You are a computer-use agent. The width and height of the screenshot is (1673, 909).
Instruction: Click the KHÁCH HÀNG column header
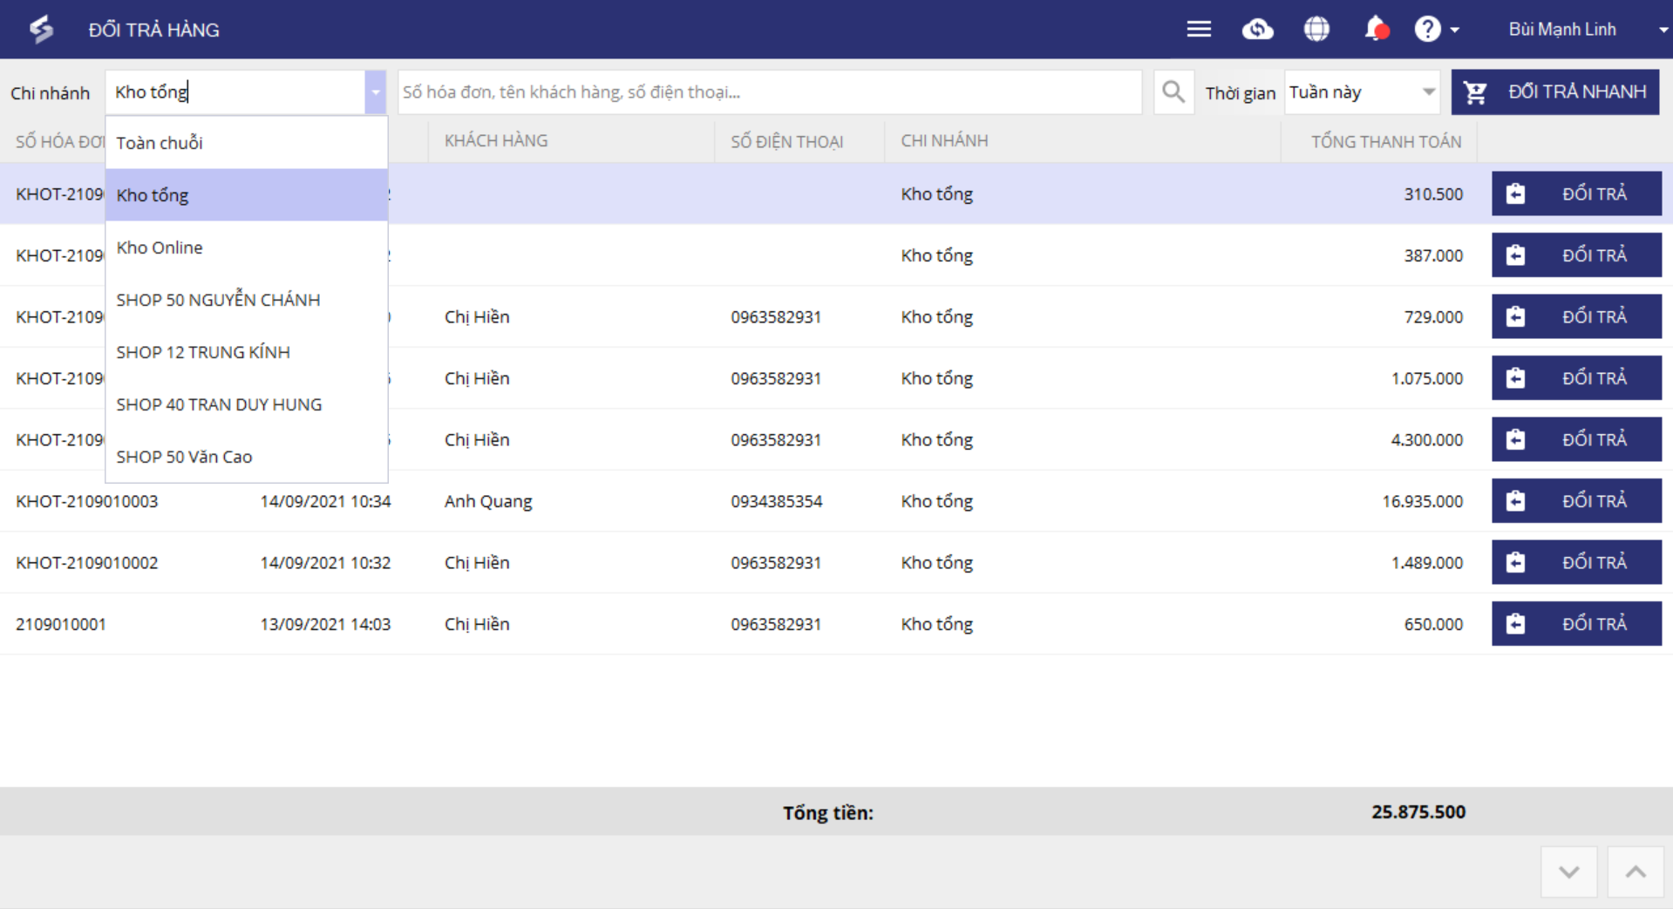pos(496,141)
